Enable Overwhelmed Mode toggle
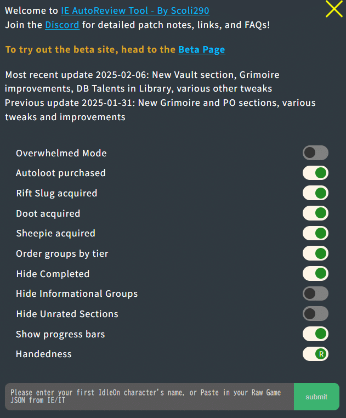Viewport: 346px width, 418px height. (x=315, y=152)
